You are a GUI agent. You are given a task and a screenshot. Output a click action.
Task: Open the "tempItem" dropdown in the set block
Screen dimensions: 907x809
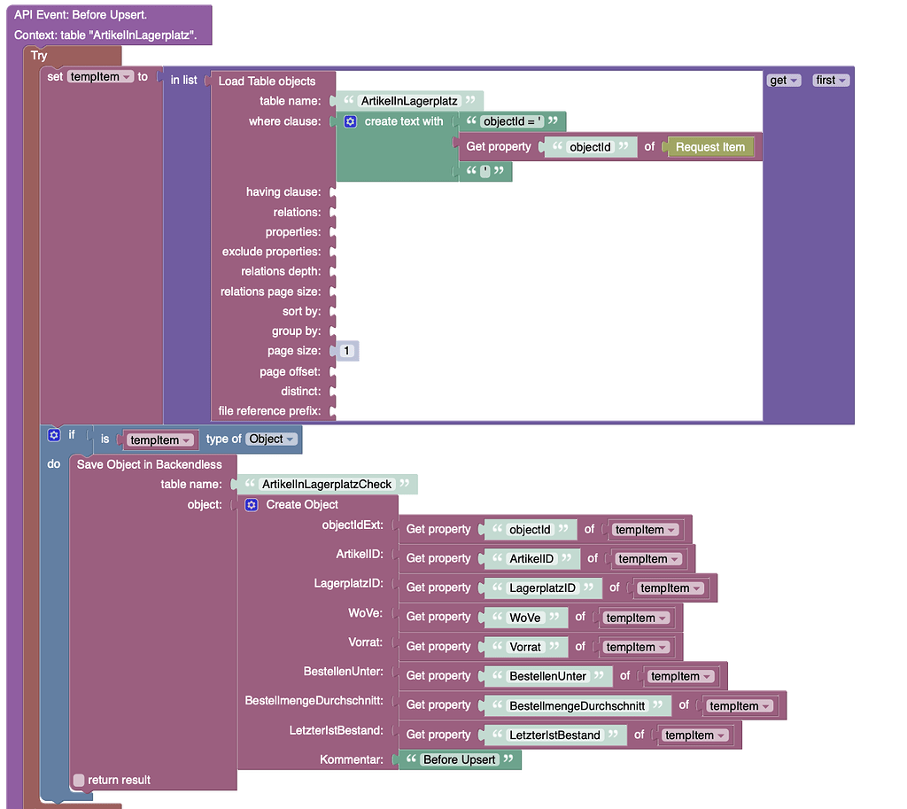click(99, 76)
